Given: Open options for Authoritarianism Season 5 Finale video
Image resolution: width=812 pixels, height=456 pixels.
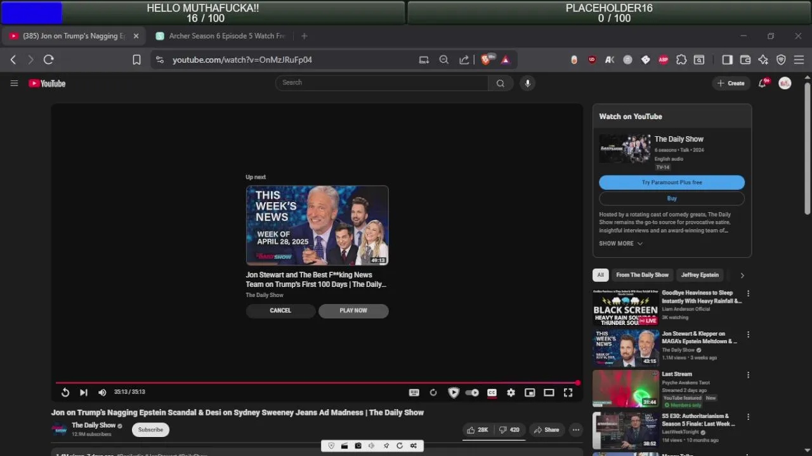Looking at the screenshot, I should (748, 417).
